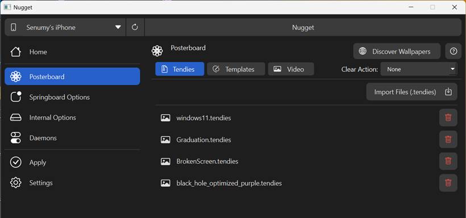The height and width of the screenshot is (218, 466).
Task: Click the phone icon beside device name
Action: [14, 27]
